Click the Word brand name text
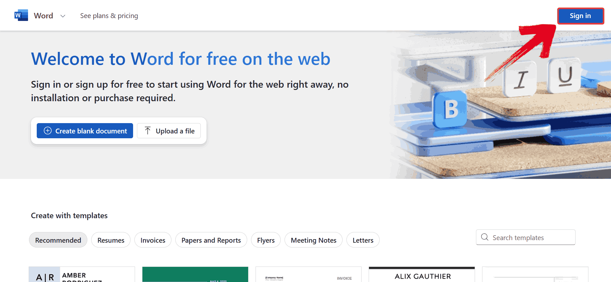The width and height of the screenshot is (611, 282). pos(44,16)
